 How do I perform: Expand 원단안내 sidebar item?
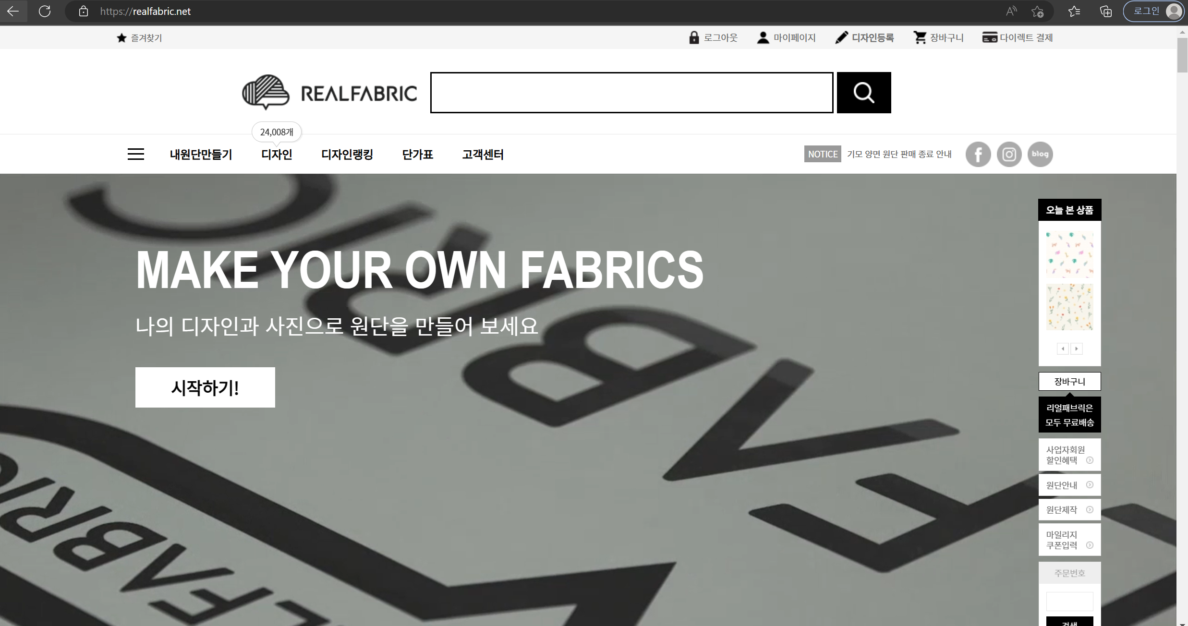click(1069, 485)
